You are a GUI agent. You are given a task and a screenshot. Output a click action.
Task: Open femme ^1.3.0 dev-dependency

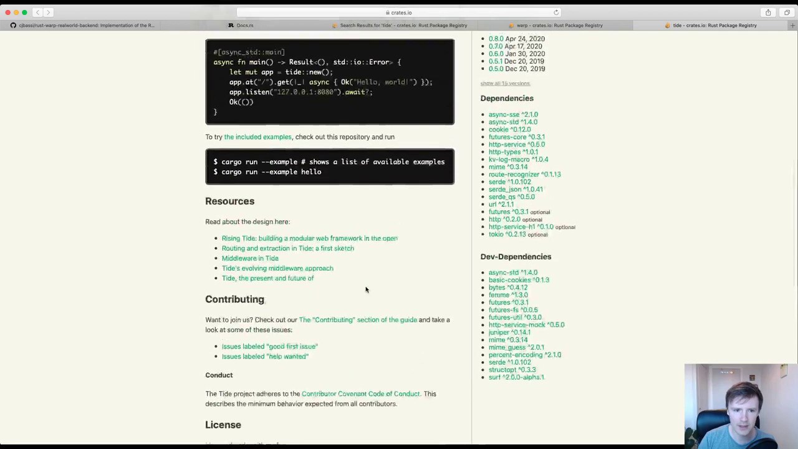(x=507, y=295)
